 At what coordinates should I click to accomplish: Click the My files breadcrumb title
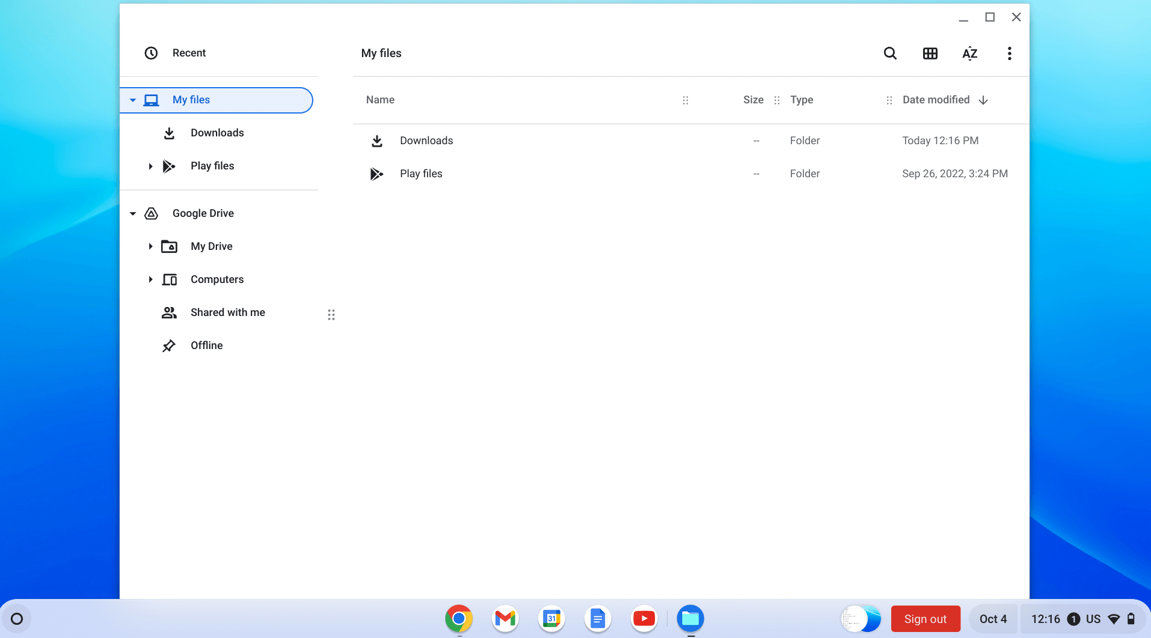coord(381,53)
